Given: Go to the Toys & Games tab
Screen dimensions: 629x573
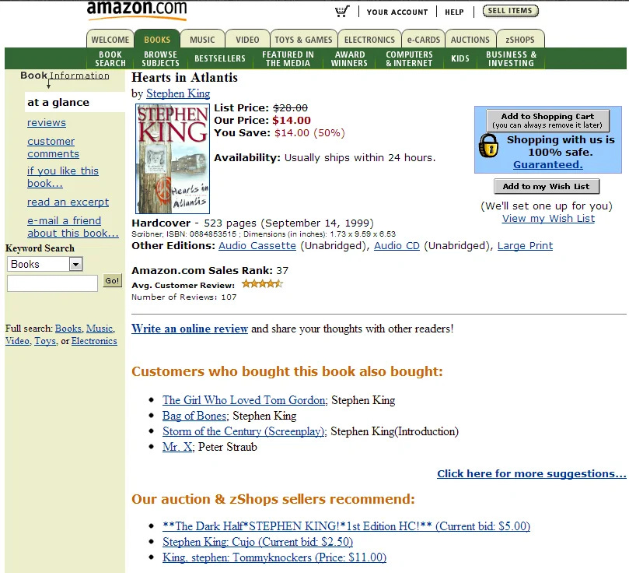Looking at the screenshot, I should point(303,40).
